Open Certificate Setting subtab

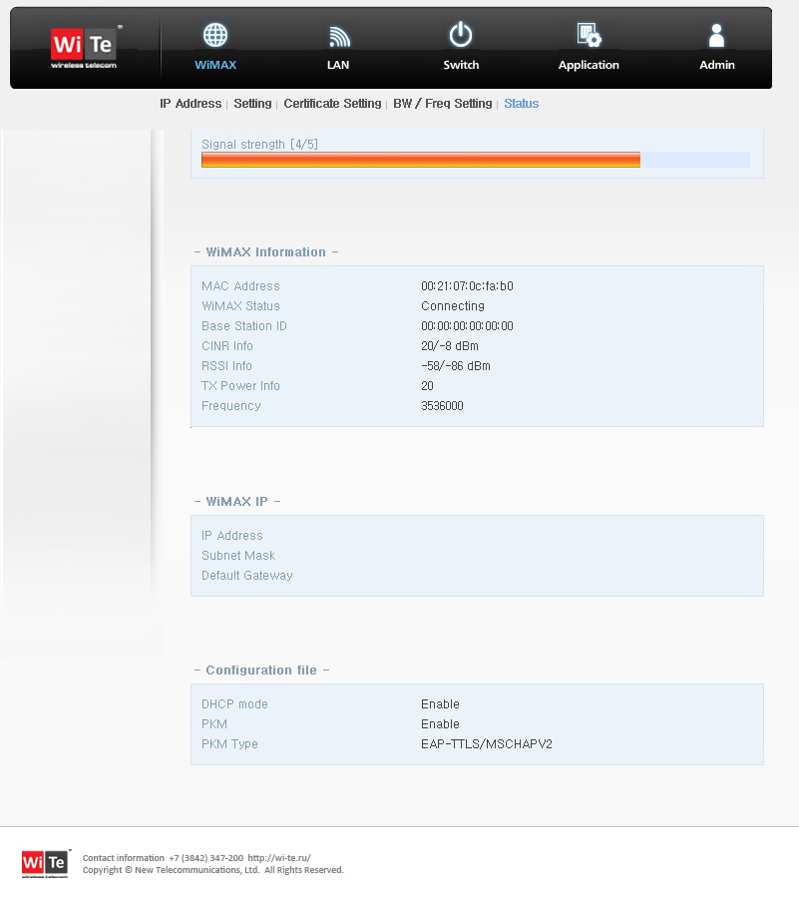tap(332, 104)
